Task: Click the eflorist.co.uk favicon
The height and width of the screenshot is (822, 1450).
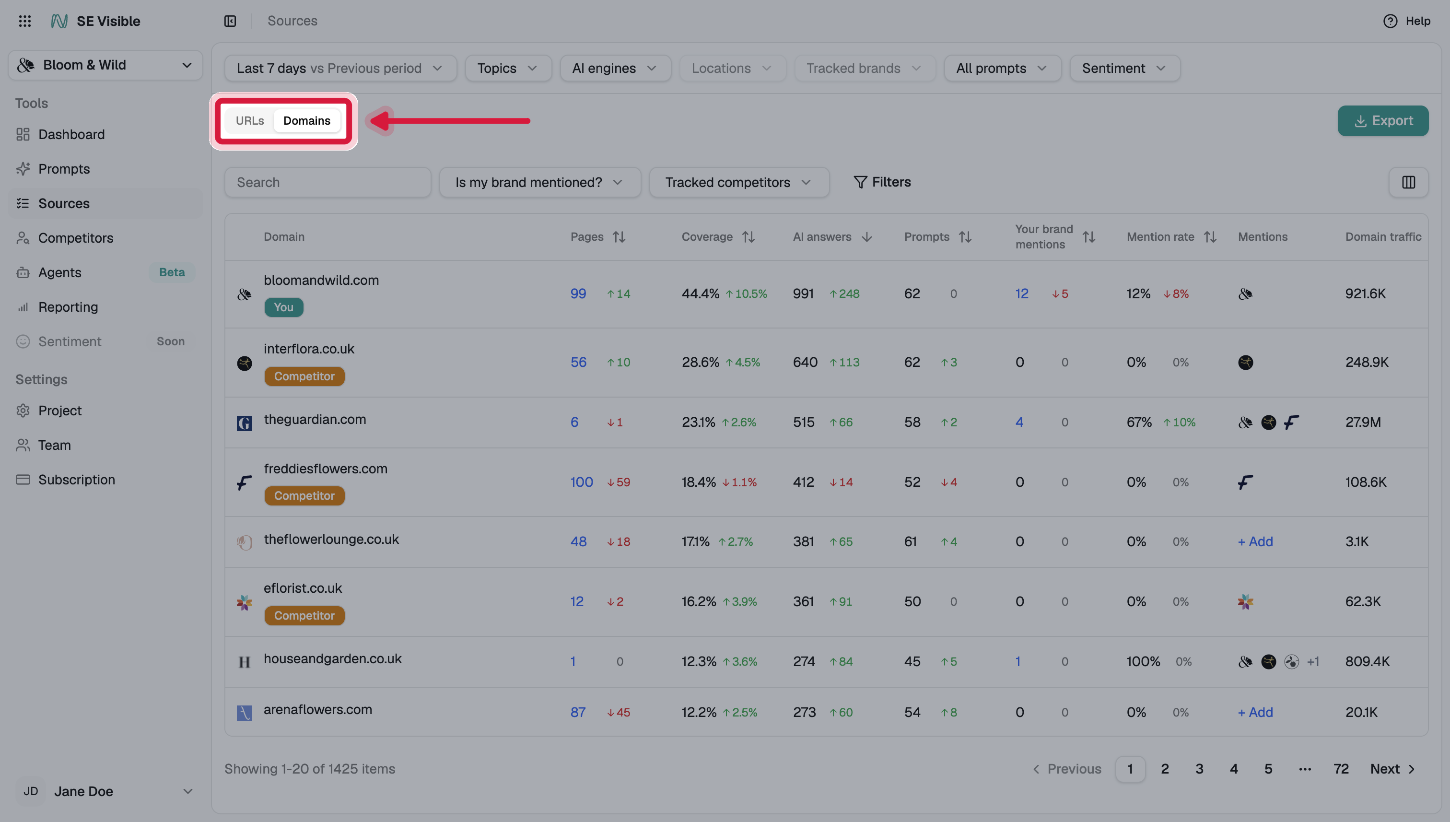Action: point(244,602)
